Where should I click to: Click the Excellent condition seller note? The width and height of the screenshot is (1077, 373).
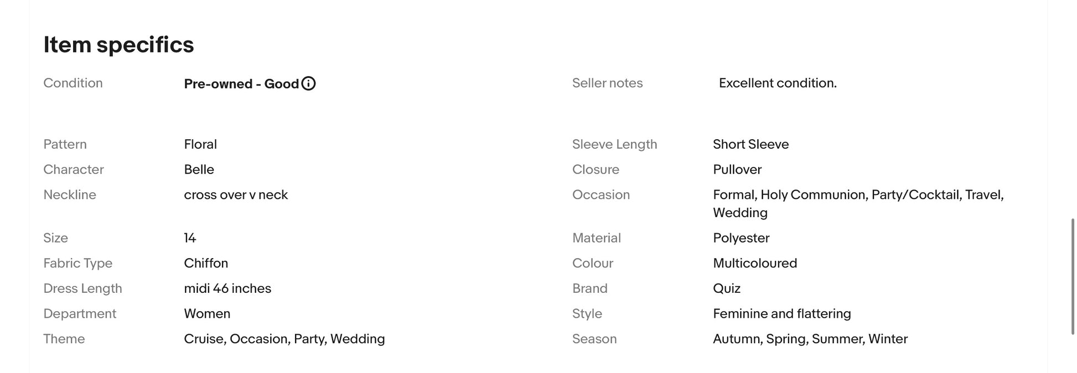point(778,83)
